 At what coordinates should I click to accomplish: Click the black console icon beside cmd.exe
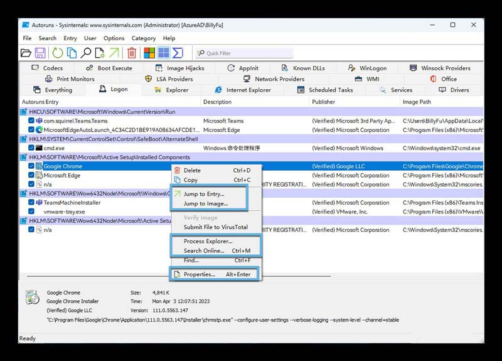tap(39, 148)
